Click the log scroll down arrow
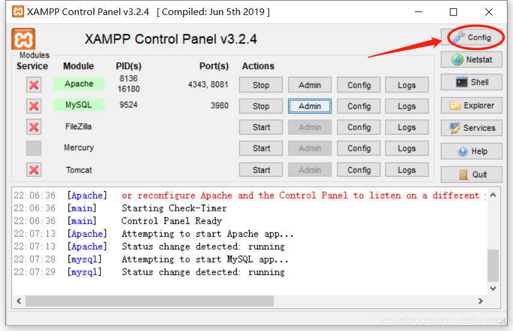The image size is (513, 331). [x=493, y=288]
